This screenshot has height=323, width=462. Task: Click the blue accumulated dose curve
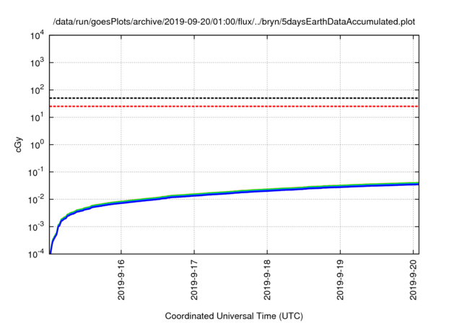(234, 193)
